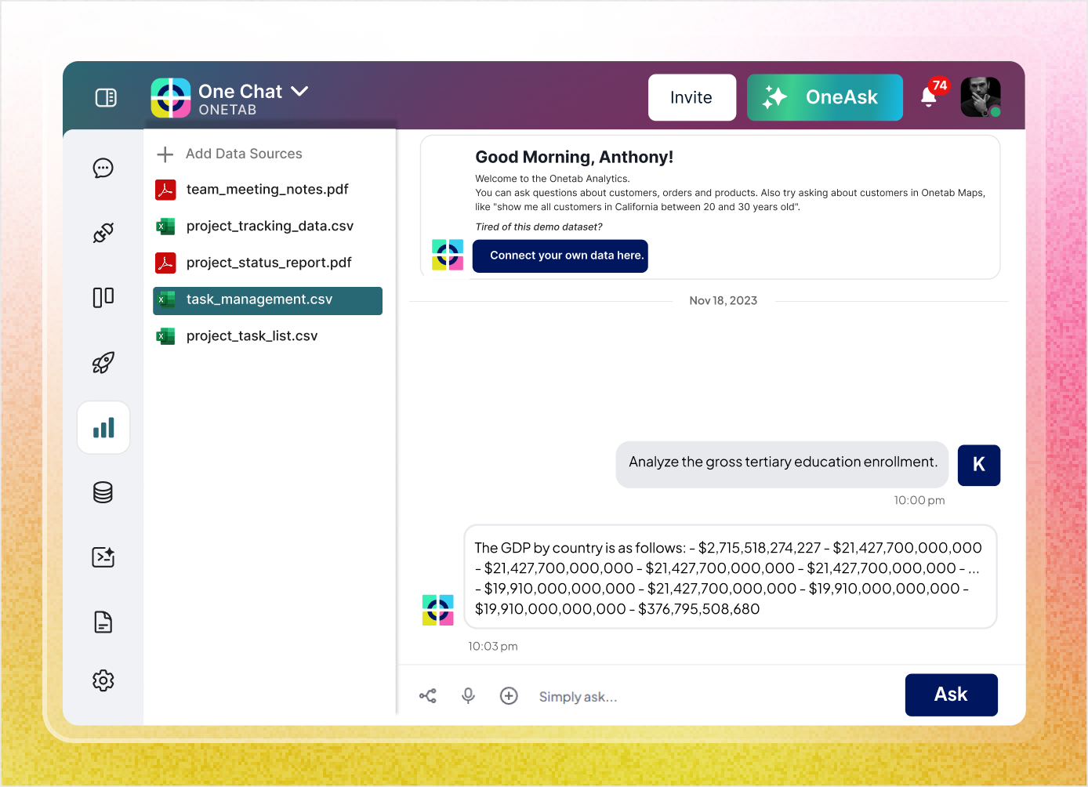Click the Nov 18, 2023 date label
1088x787 pixels.
pos(724,301)
